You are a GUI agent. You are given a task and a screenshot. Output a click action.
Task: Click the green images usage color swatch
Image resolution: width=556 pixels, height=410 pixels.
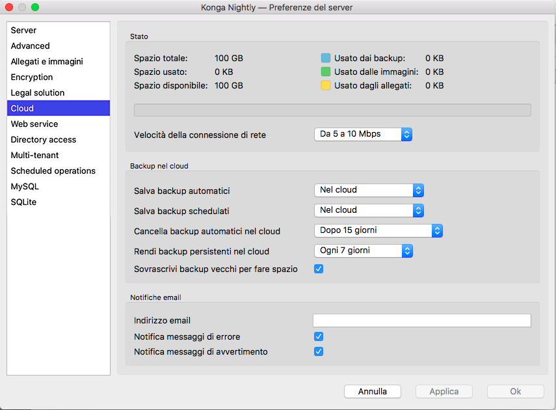(x=326, y=72)
